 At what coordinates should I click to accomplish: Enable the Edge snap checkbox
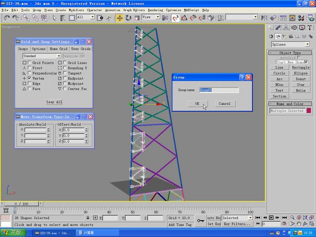pos(30,84)
